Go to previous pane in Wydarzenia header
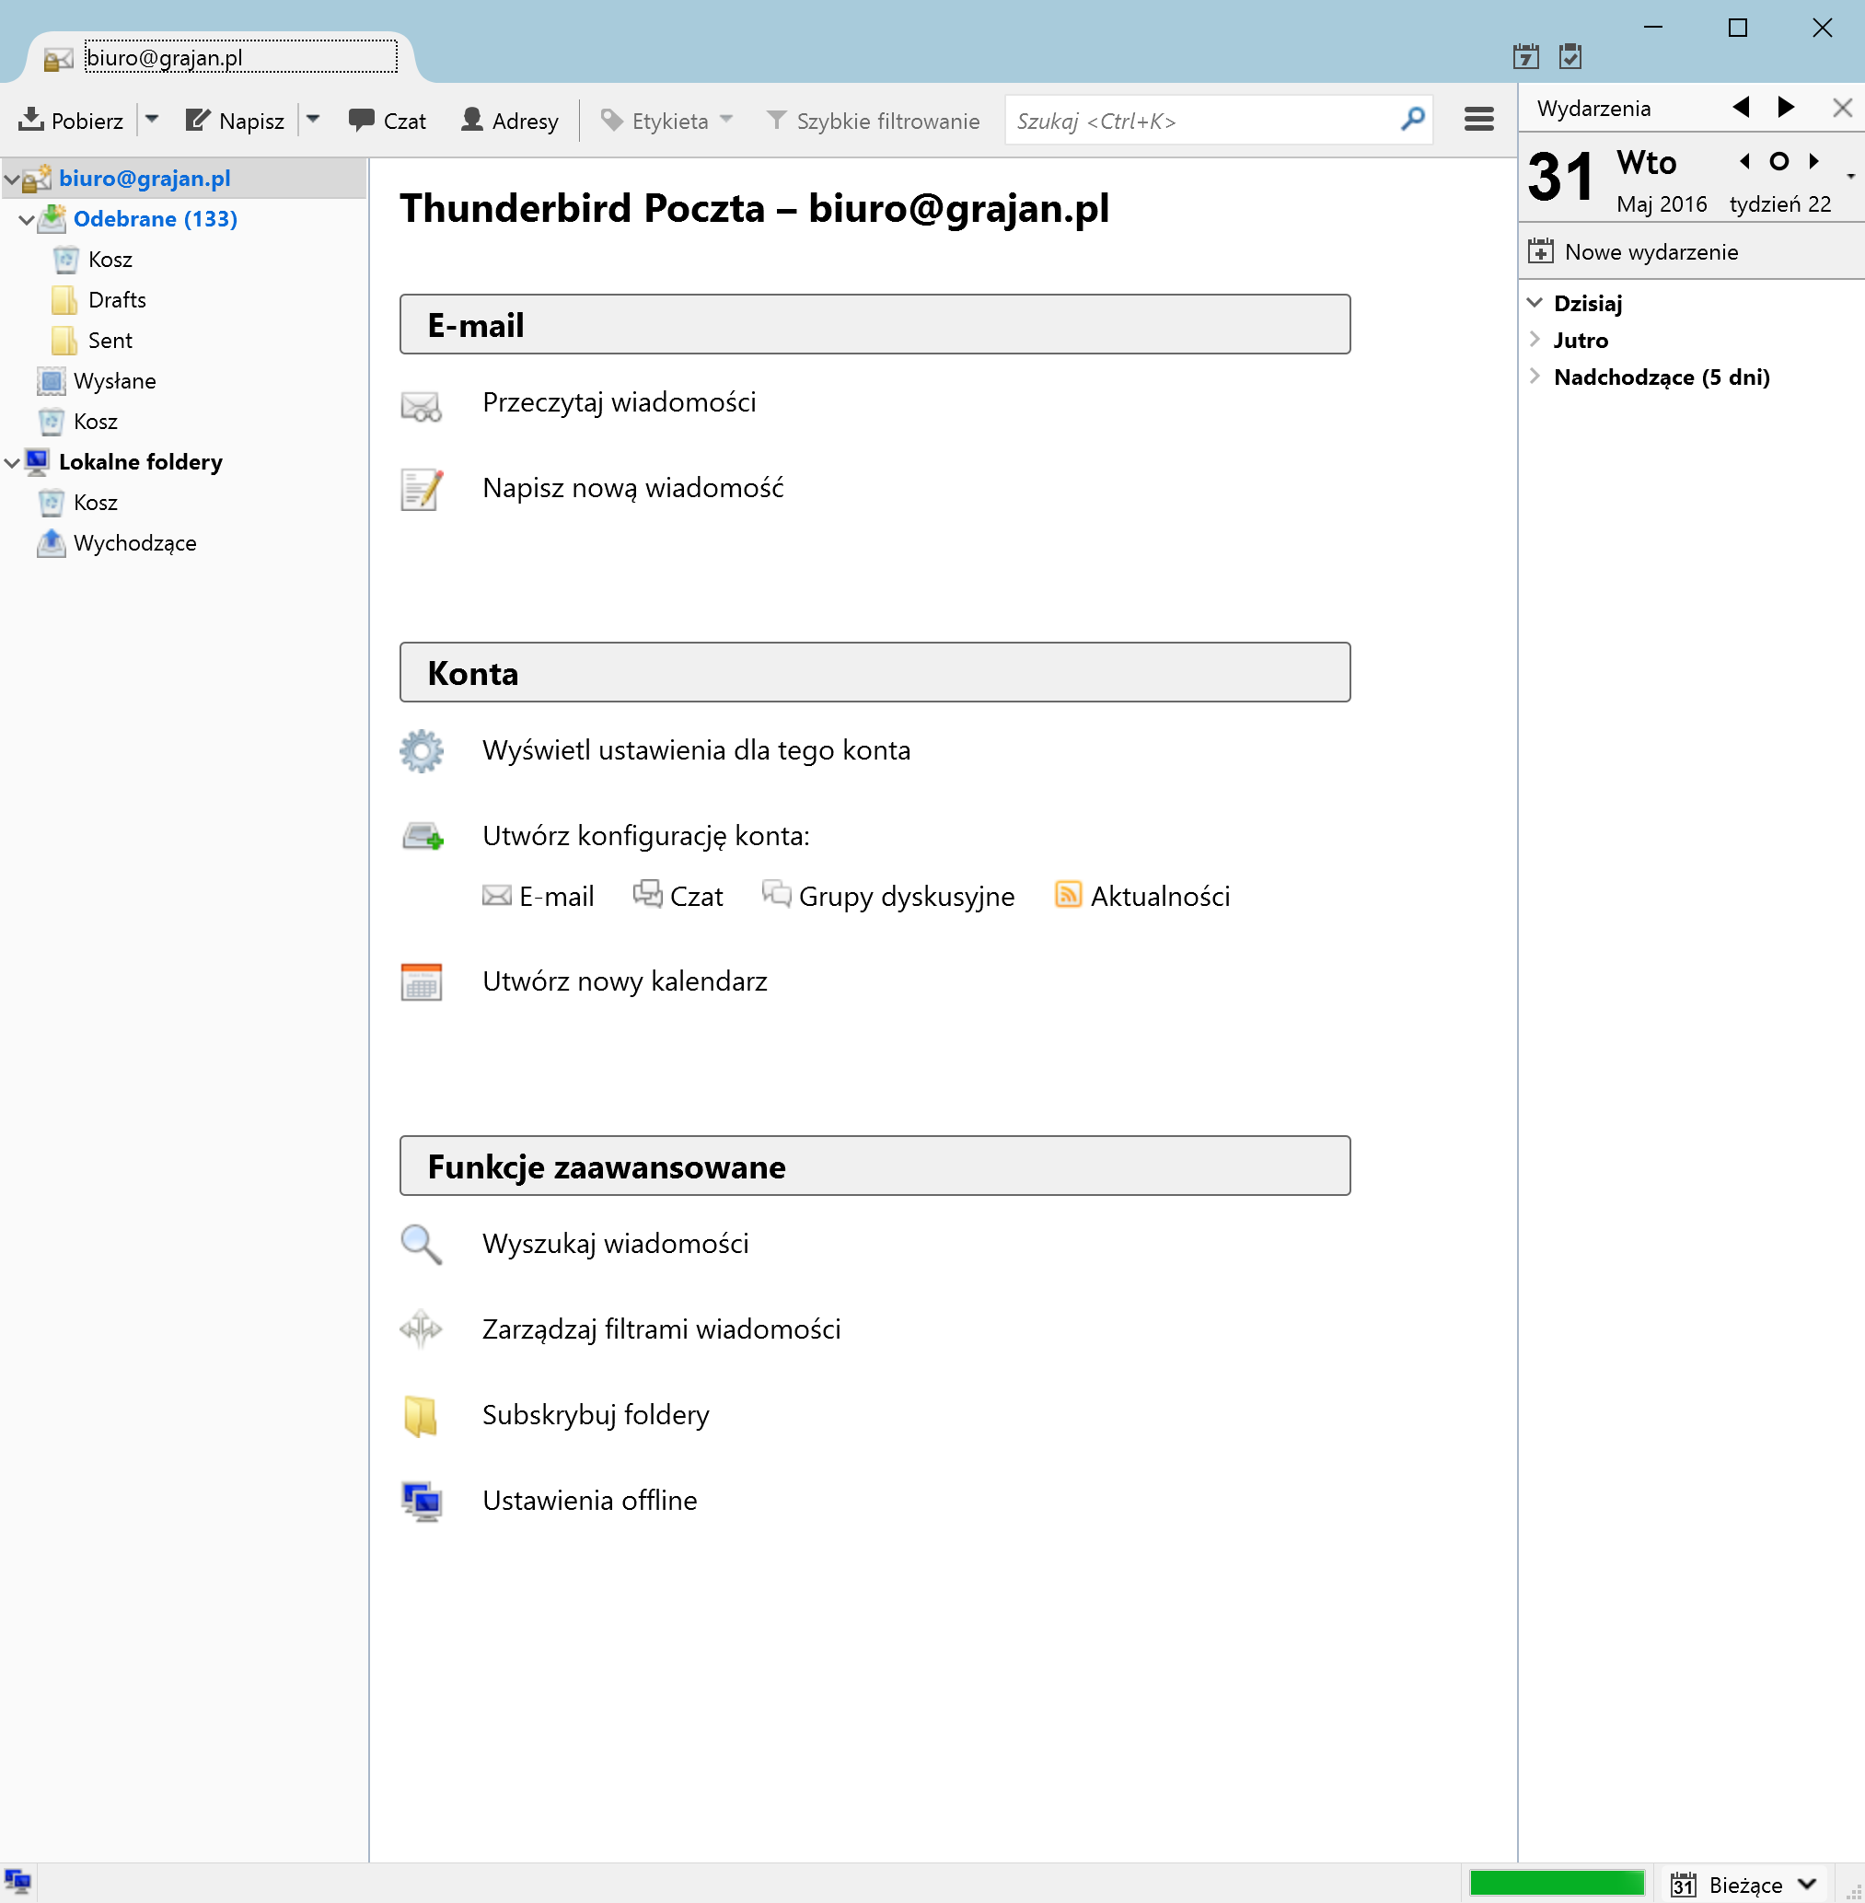Image resolution: width=1865 pixels, height=1903 pixels. [x=1741, y=107]
